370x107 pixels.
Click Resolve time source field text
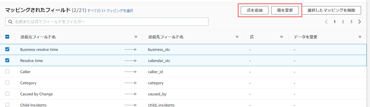point(32,61)
